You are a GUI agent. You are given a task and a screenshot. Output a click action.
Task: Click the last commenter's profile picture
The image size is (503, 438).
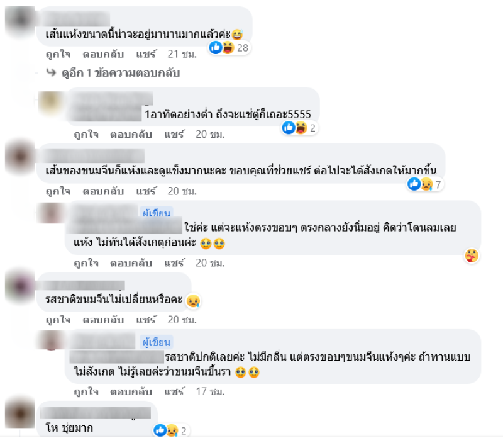pos(20,413)
